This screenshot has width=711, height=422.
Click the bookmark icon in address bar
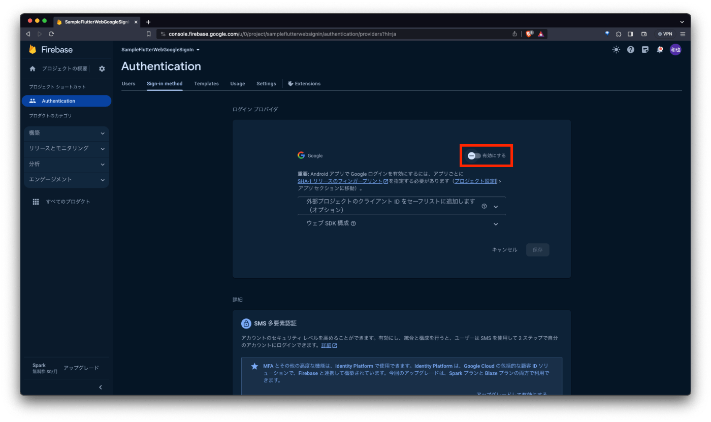[148, 34]
